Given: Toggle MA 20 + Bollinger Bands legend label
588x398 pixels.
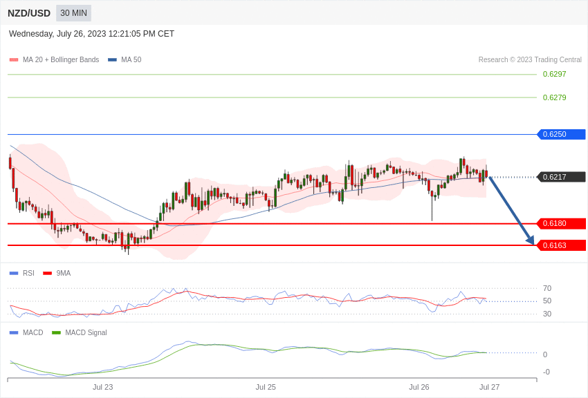Looking at the screenshot, I should point(61,60).
